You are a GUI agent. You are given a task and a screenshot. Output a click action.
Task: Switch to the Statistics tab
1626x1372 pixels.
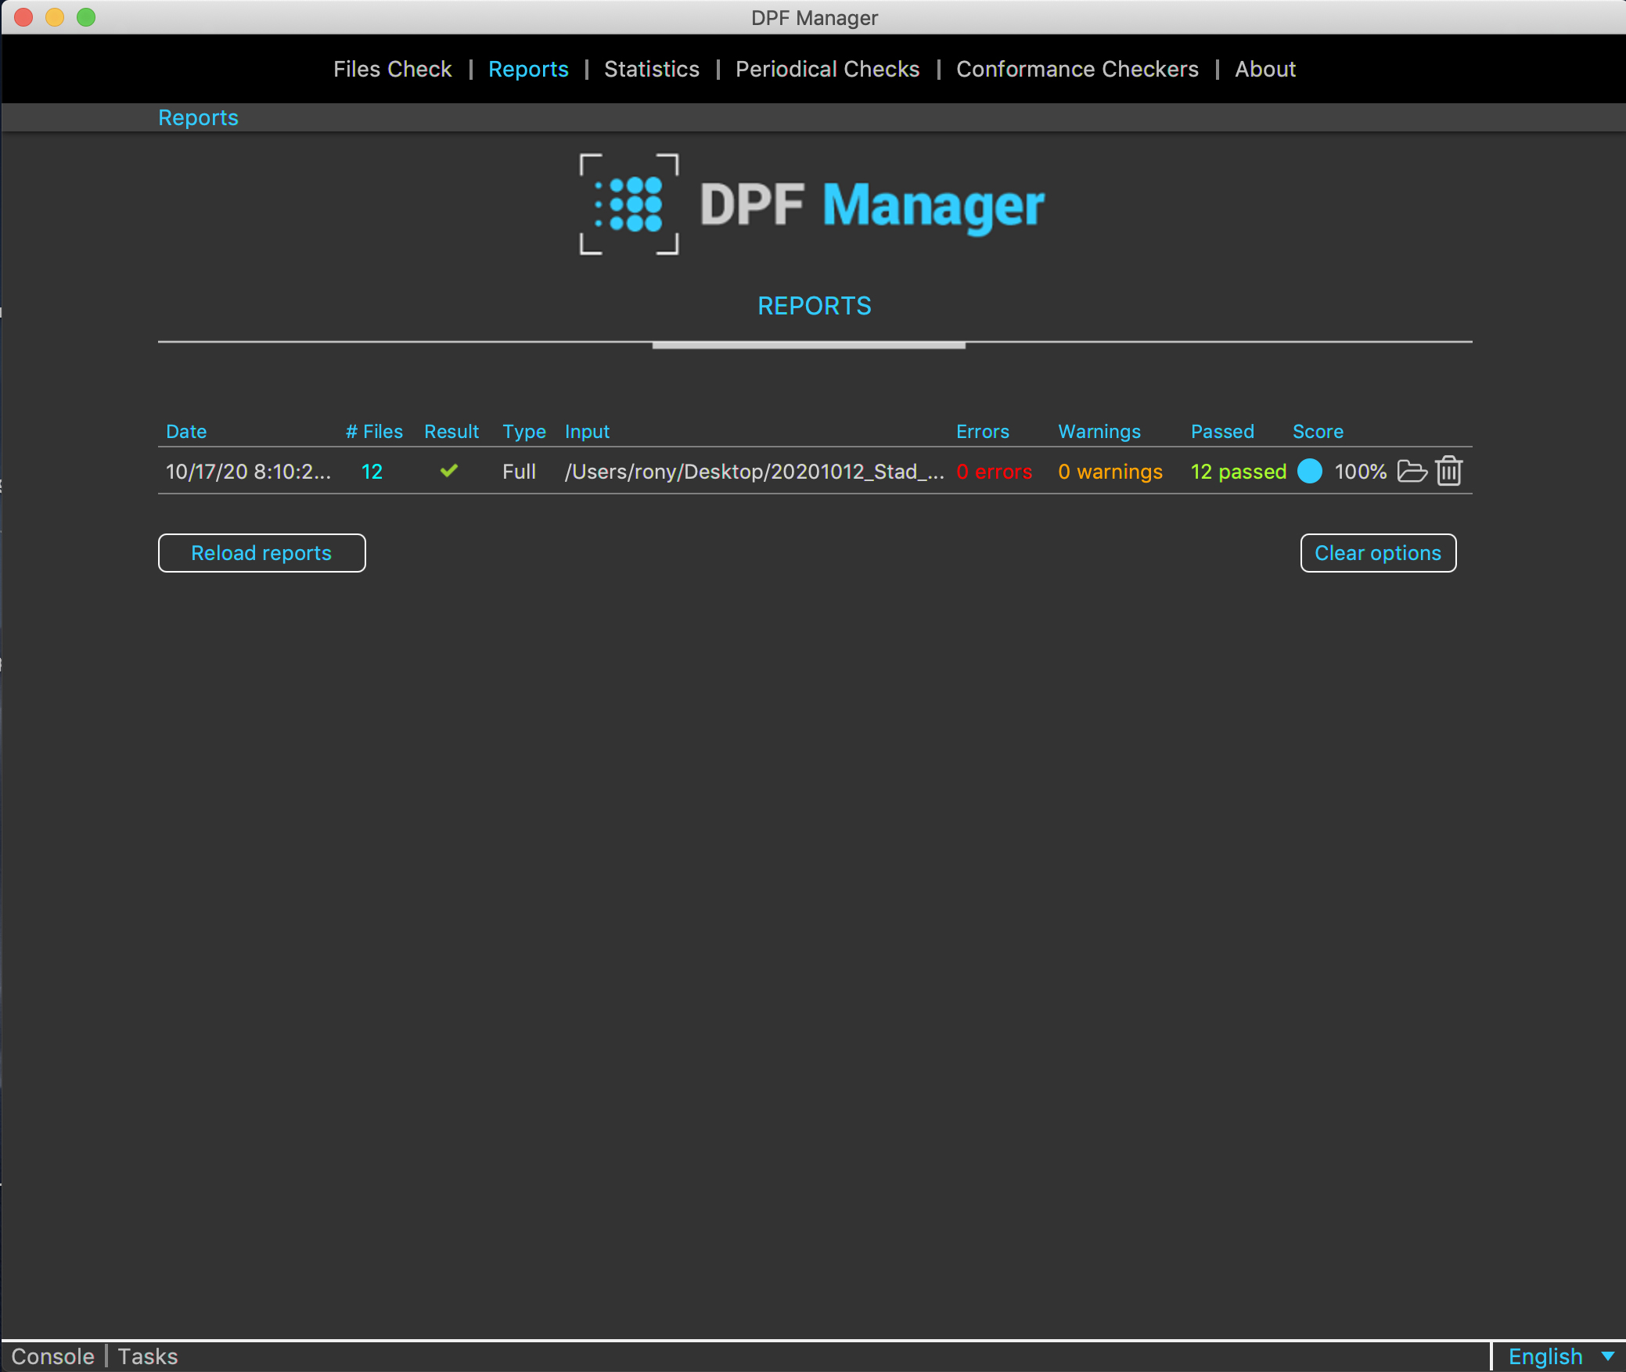click(651, 69)
